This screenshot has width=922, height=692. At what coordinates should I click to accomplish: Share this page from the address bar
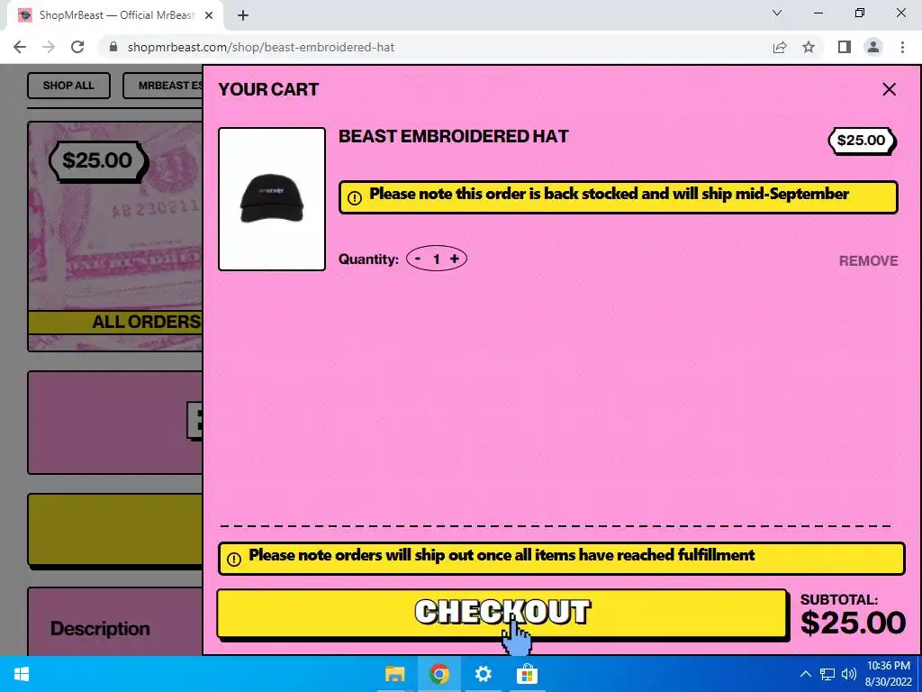(780, 47)
